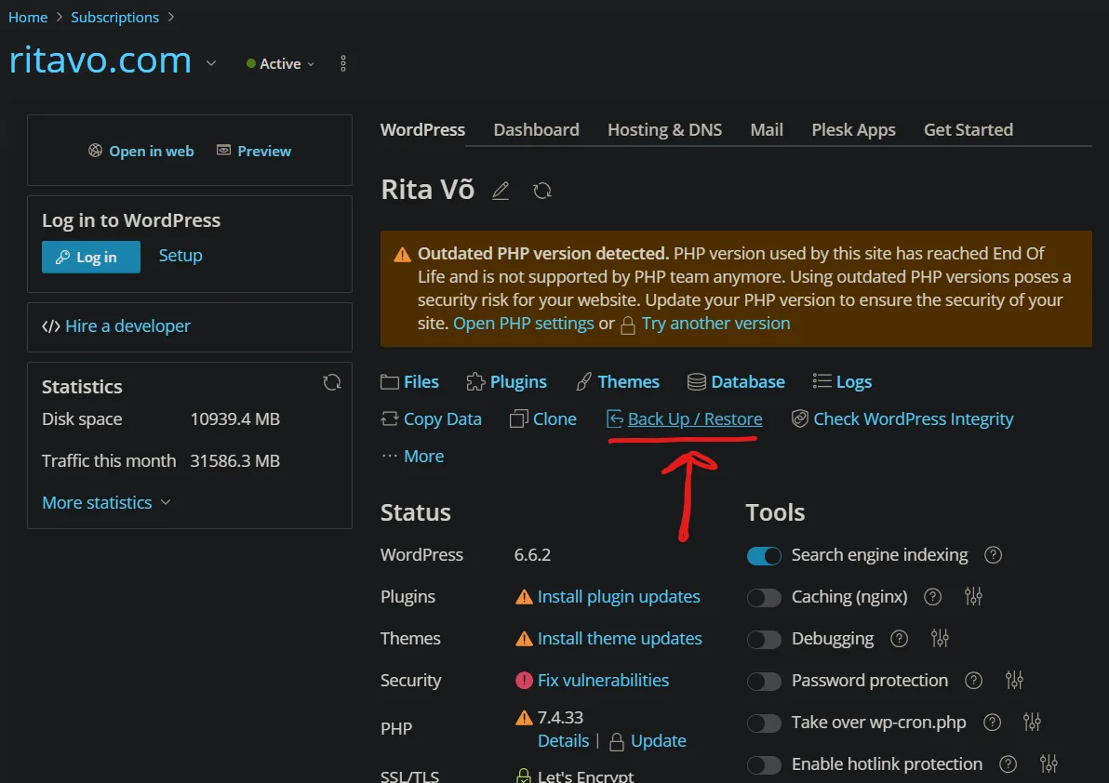The image size is (1109, 783).
Task: Click Fix vulnerabilities link
Action: click(x=603, y=681)
